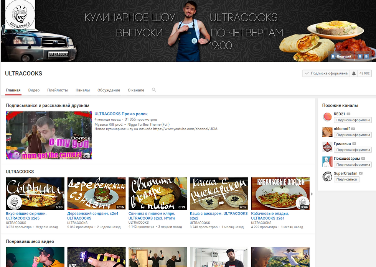Open the Сырники video thumbnail
Viewport: 376px width, 267px height.
pos(35,193)
